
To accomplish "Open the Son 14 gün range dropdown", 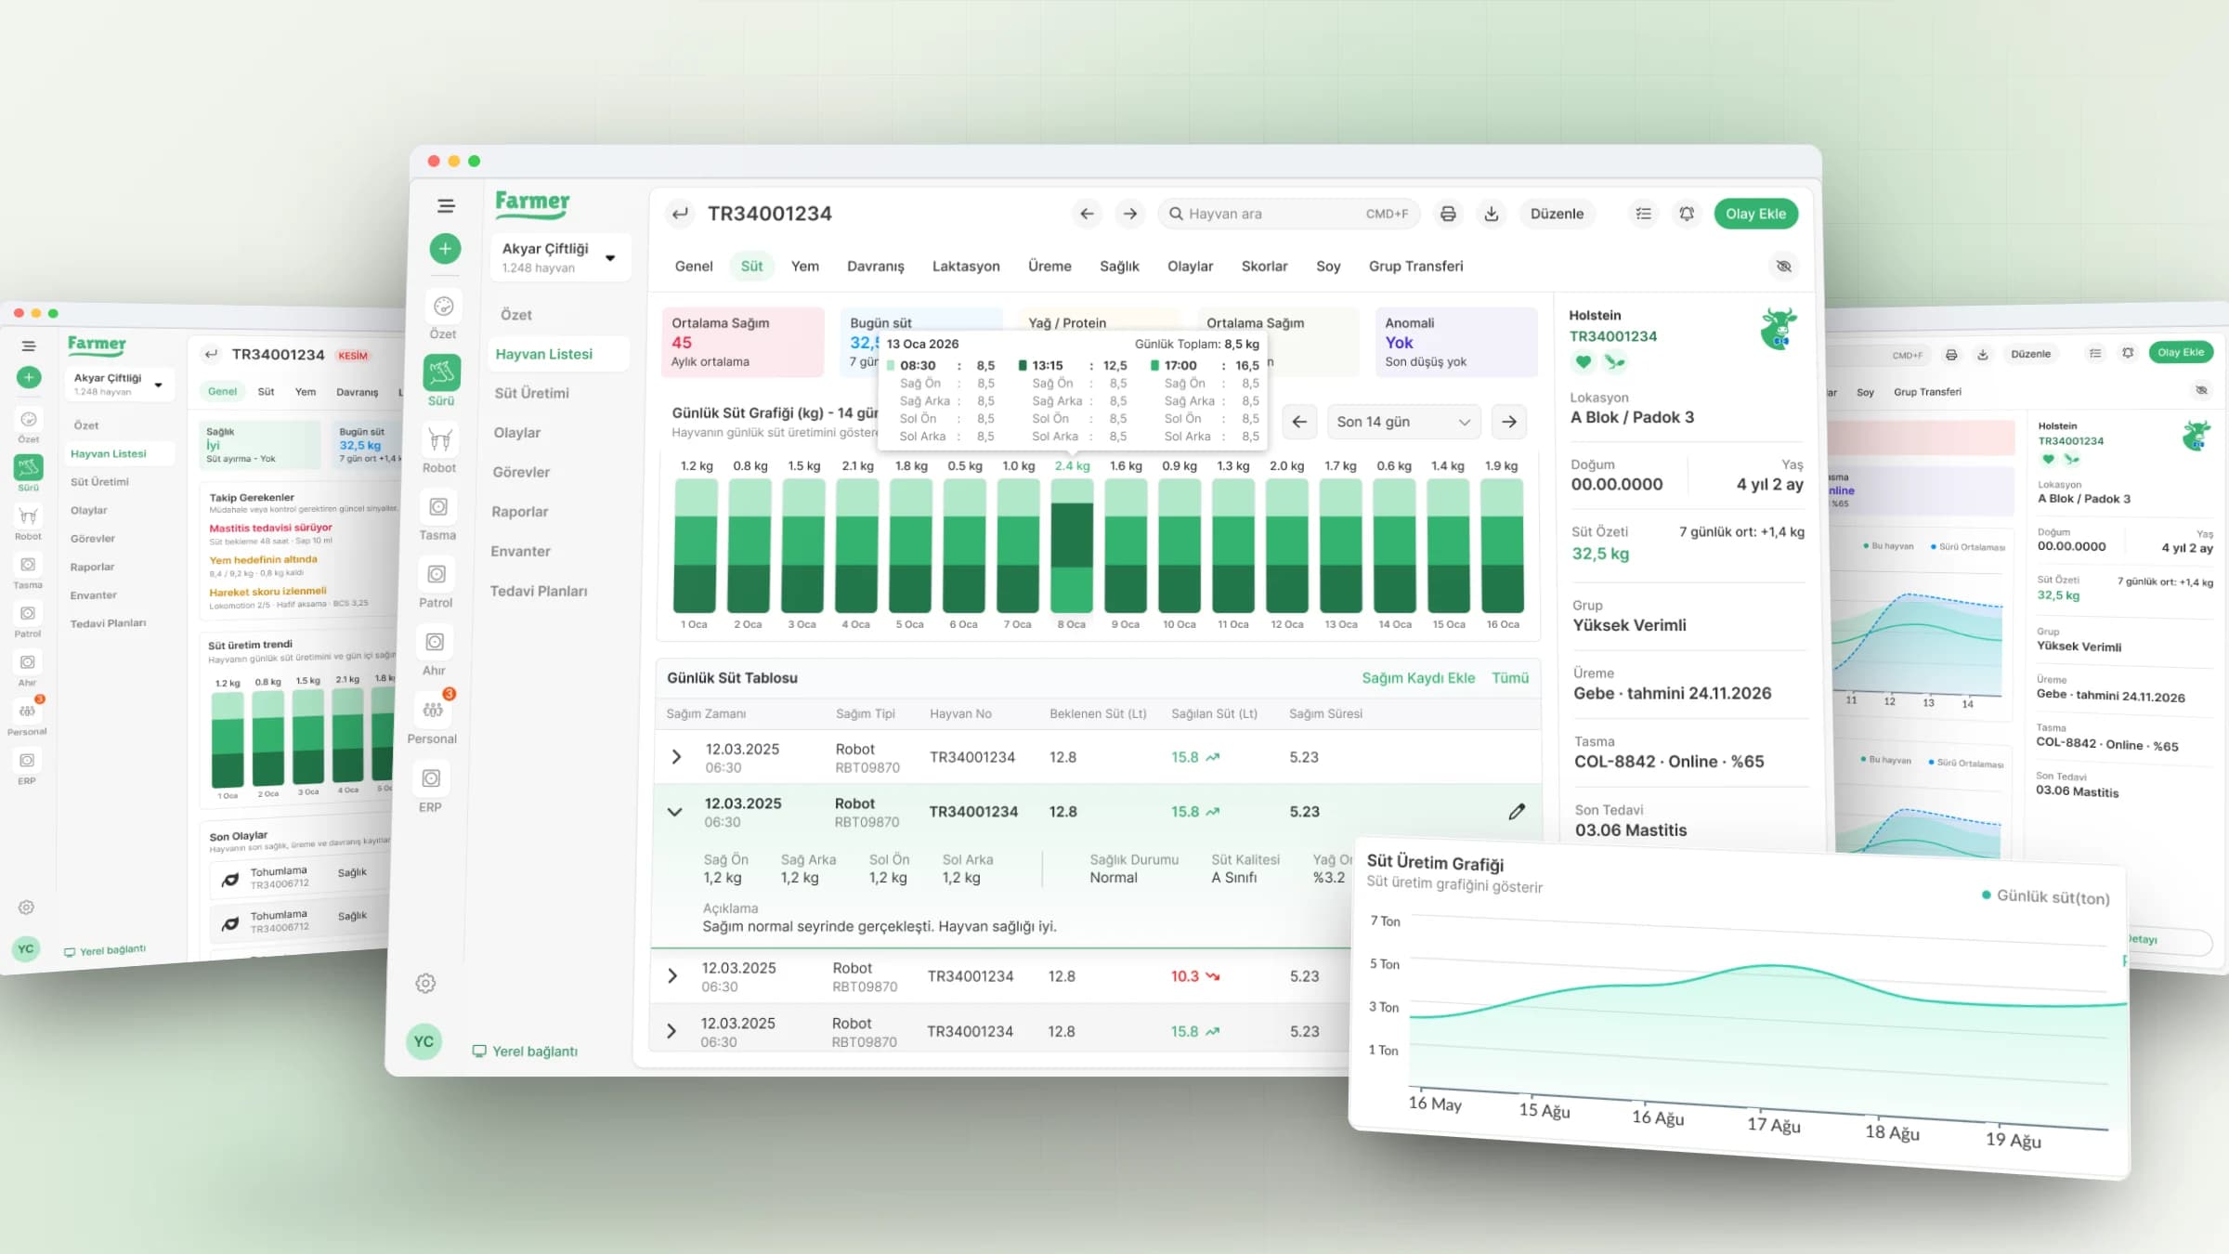I will click(x=1402, y=422).
